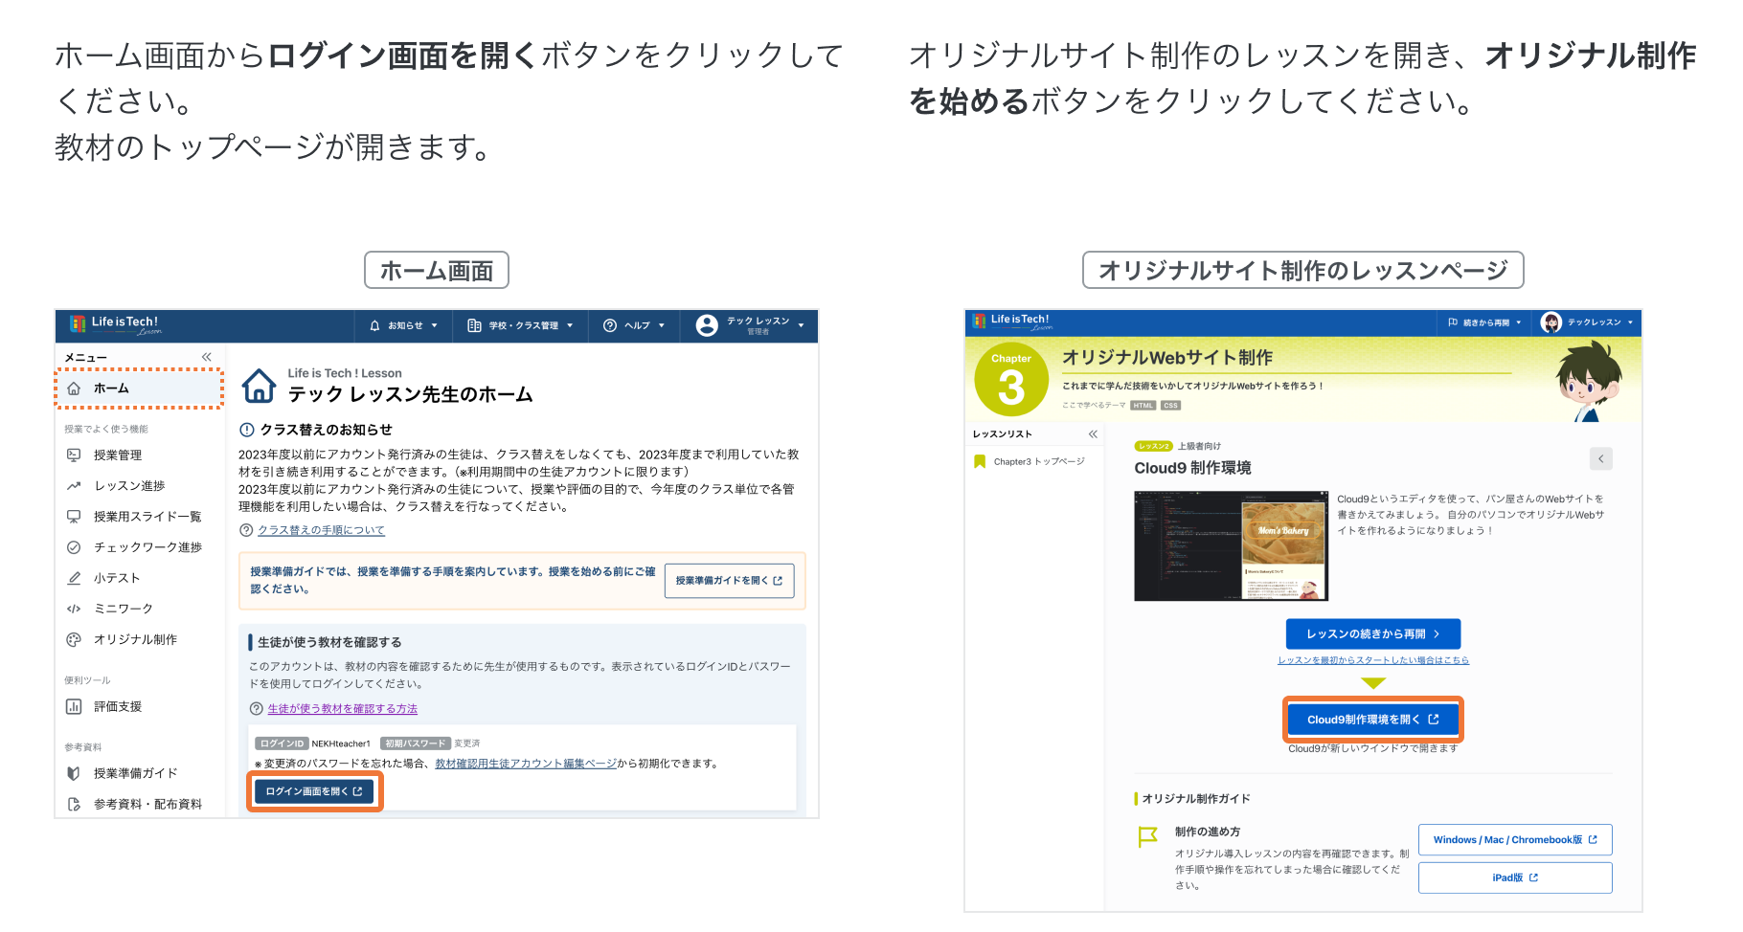Click the Cloud9 lesson thumbnail image
The image size is (1743, 932).
(x=1231, y=545)
